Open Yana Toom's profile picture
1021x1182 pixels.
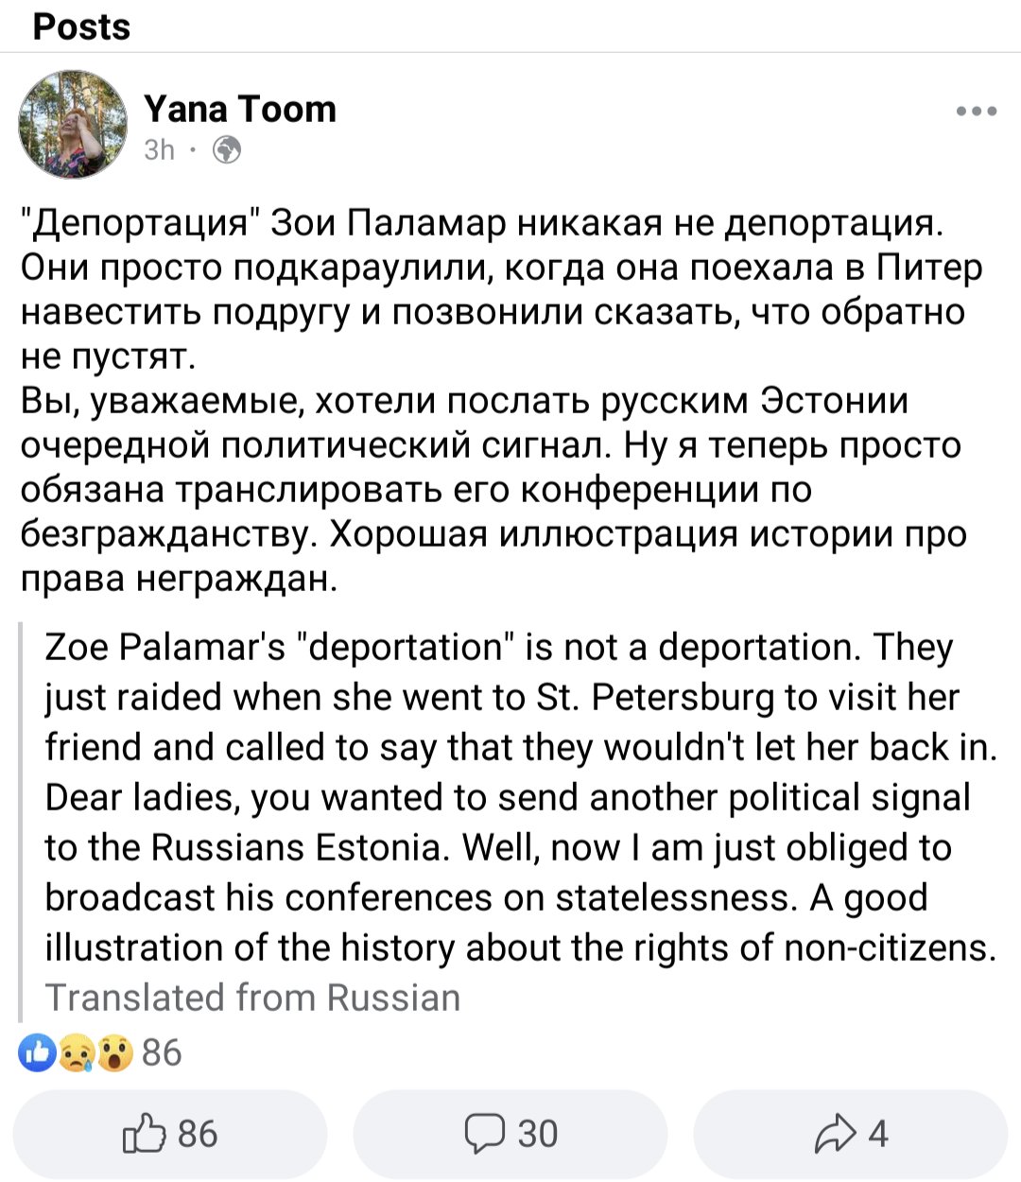(73, 125)
